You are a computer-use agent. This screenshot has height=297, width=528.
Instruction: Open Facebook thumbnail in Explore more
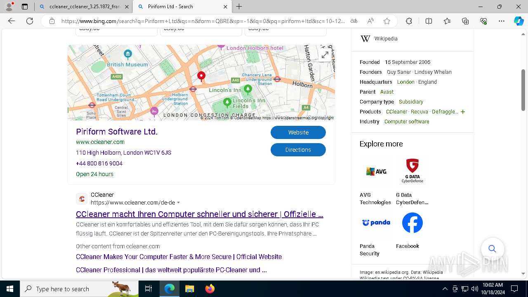[412, 223]
